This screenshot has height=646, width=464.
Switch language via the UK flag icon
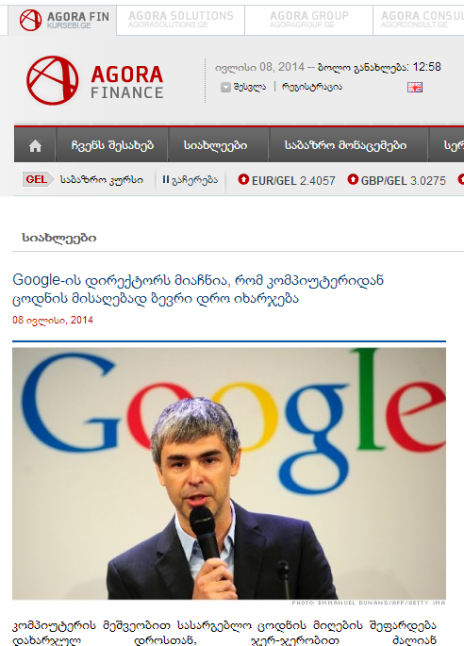(x=415, y=87)
